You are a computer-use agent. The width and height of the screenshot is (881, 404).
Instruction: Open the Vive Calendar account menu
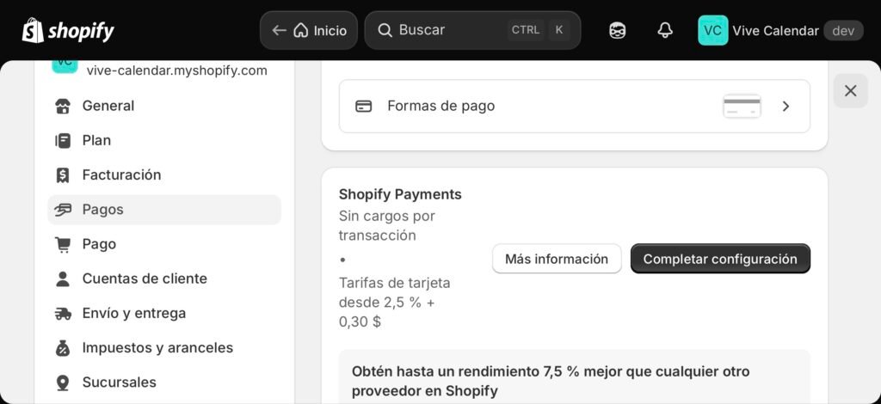[x=780, y=30]
